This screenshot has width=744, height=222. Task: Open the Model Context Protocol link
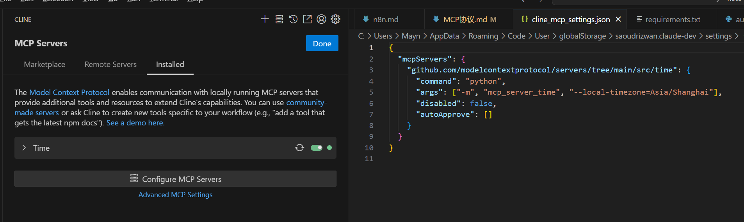pos(69,92)
